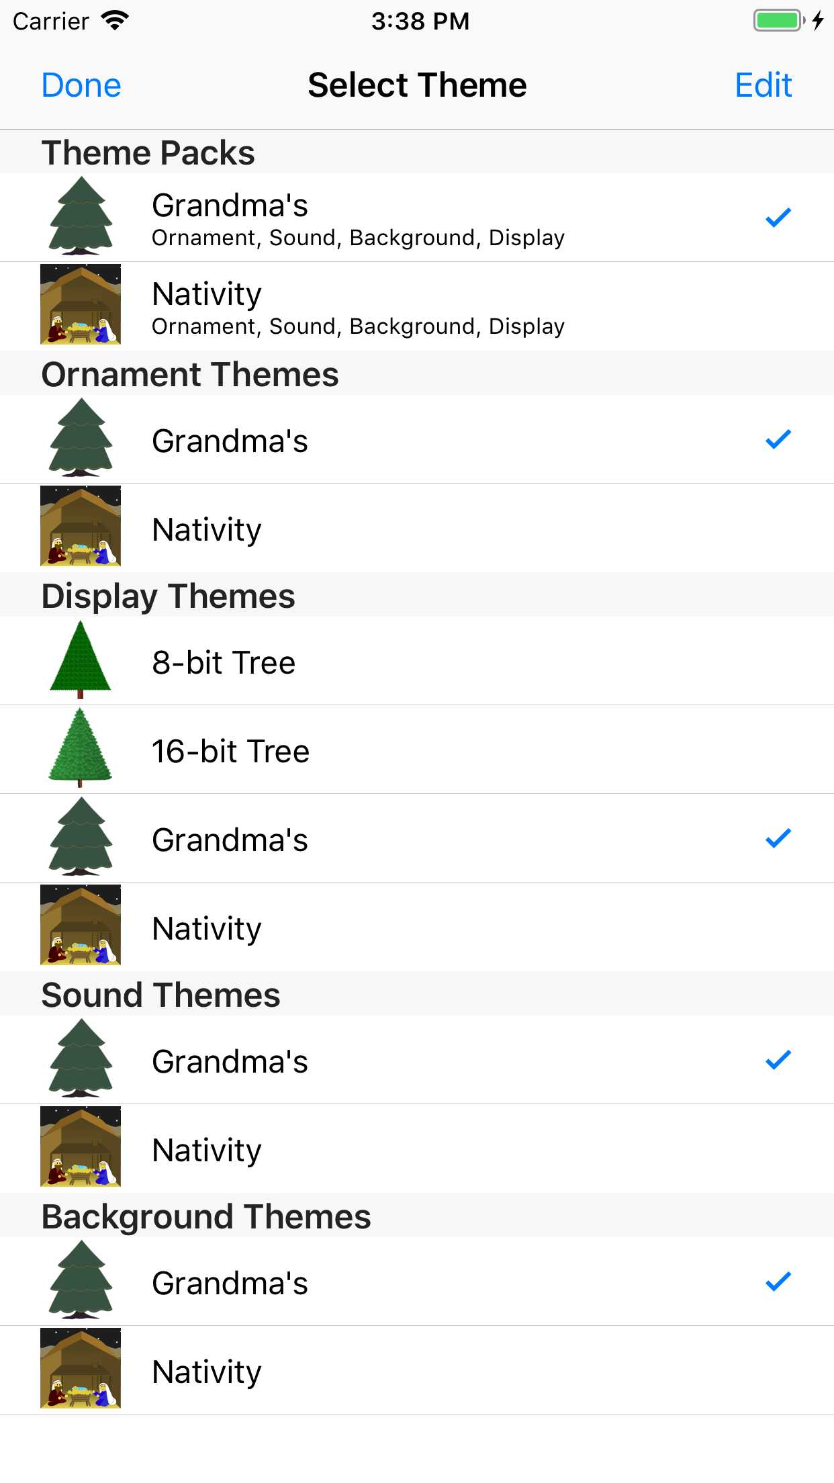Viewport: 834px width, 1483px height.
Task: Tap Nativity icon under Background Themes
Action: pos(81,1368)
